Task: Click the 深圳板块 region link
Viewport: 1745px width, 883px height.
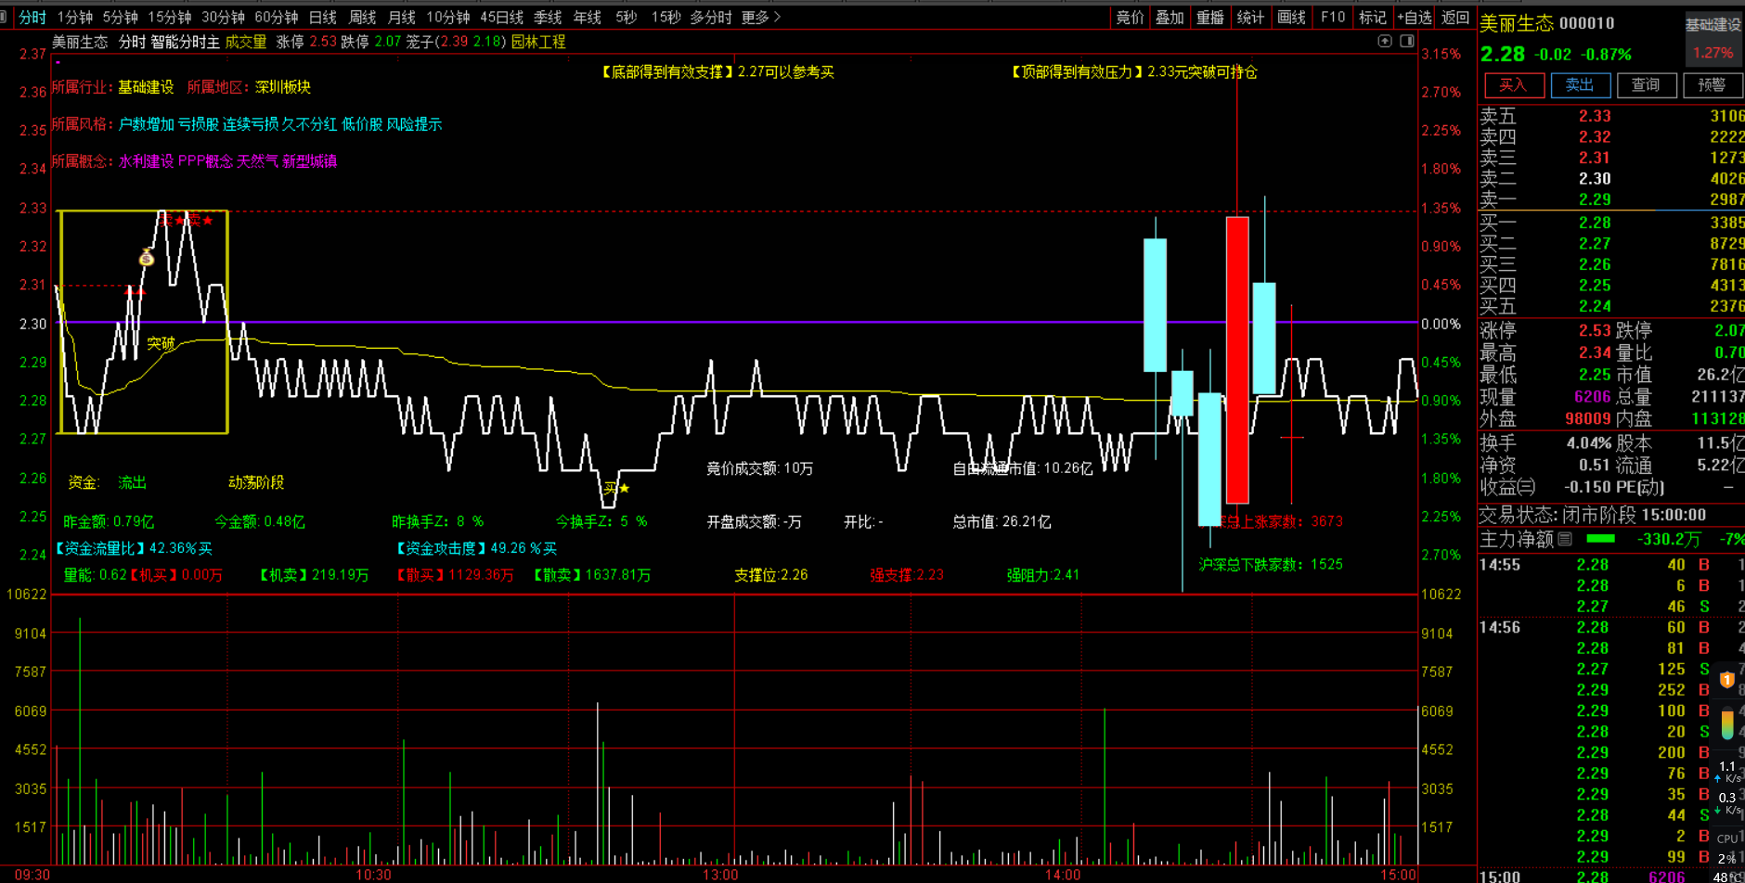Action: pyautogui.click(x=283, y=86)
